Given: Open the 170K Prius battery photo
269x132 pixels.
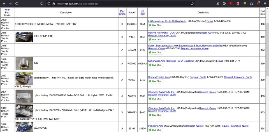Looking at the screenshot, I should (x=24, y=111).
